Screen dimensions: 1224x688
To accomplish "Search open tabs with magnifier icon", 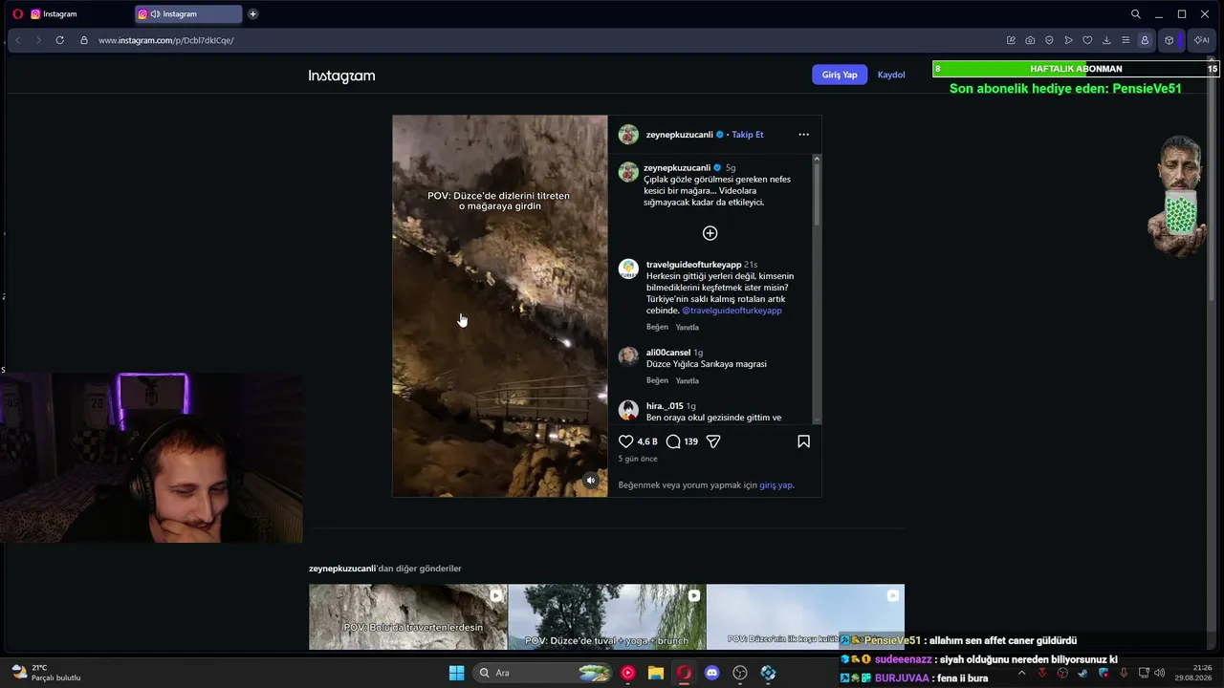I will (x=1136, y=14).
